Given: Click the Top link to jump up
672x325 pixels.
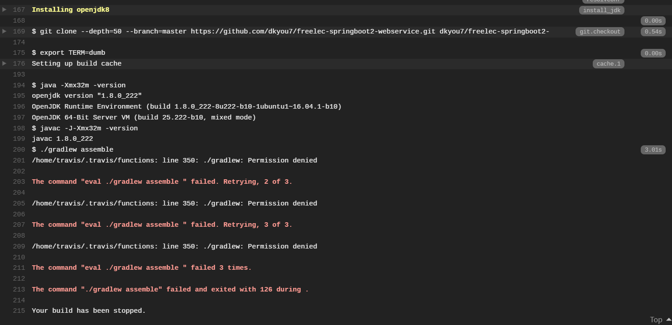Looking at the screenshot, I should [x=660, y=320].
